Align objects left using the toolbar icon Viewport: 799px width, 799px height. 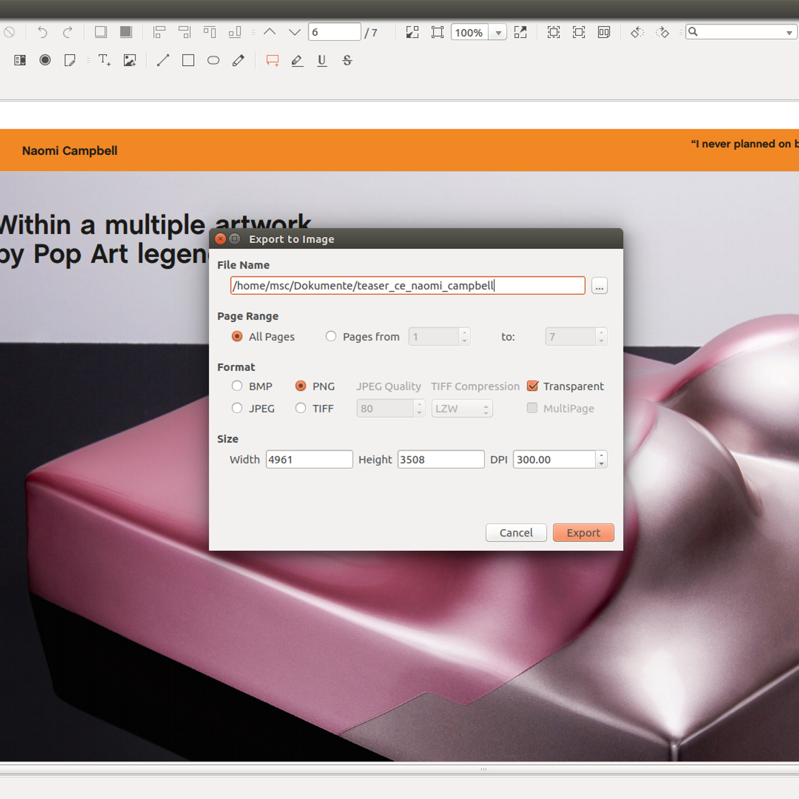click(159, 32)
